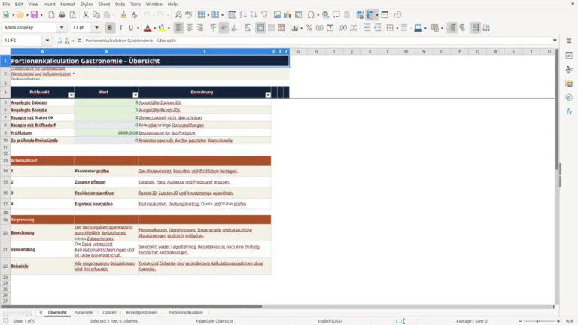Screen dimensions: 578x325
Task: Toggle the AutoFilter funnel icon
Action: tap(264, 15)
